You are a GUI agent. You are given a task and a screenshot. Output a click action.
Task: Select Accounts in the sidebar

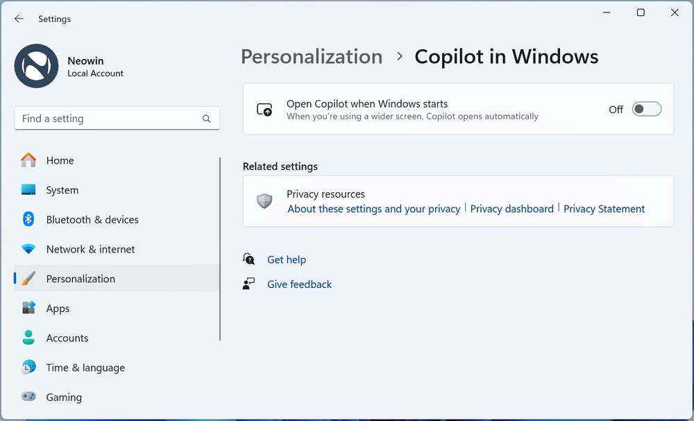[67, 338]
